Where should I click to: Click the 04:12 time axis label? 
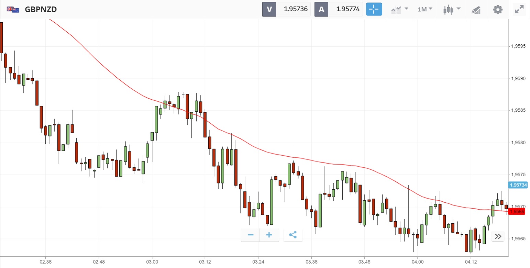471,262
